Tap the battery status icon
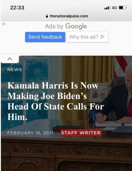Viewport: 132px width, 171px height. 123,8
